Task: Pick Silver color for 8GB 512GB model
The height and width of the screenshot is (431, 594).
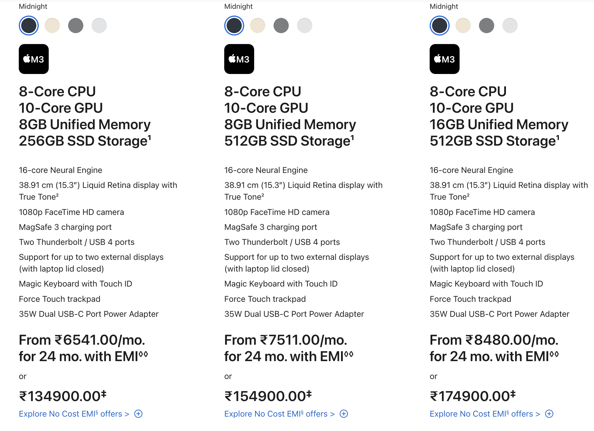Action: pos(305,26)
